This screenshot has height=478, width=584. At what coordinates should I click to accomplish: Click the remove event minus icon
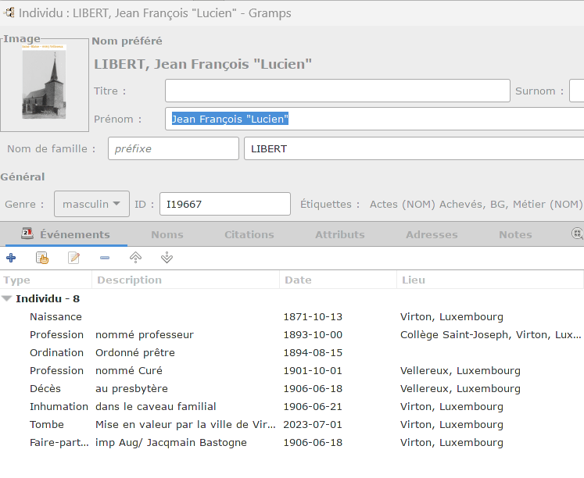tap(105, 258)
